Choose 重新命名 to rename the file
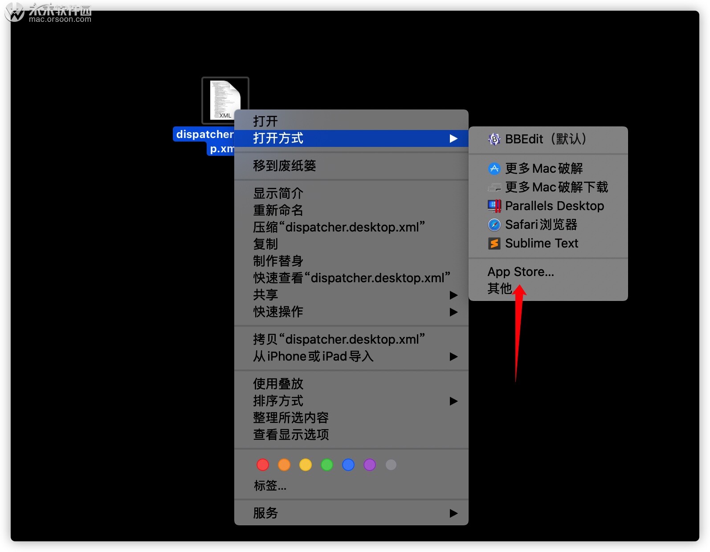The image size is (710, 552). 351,210
